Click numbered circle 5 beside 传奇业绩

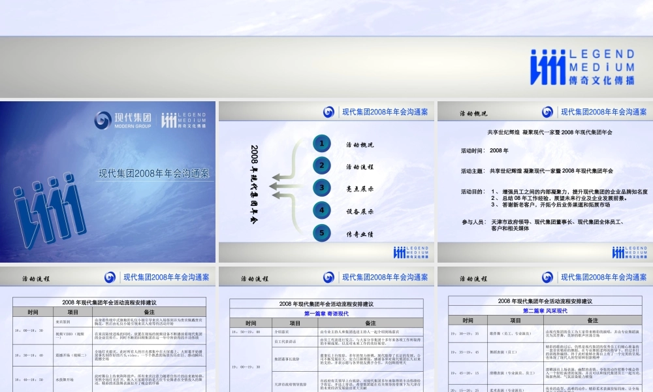(321, 233)
